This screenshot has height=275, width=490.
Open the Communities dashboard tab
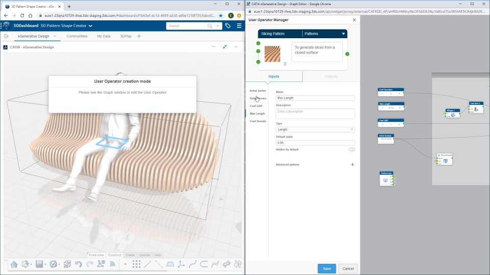pos(77,36)
